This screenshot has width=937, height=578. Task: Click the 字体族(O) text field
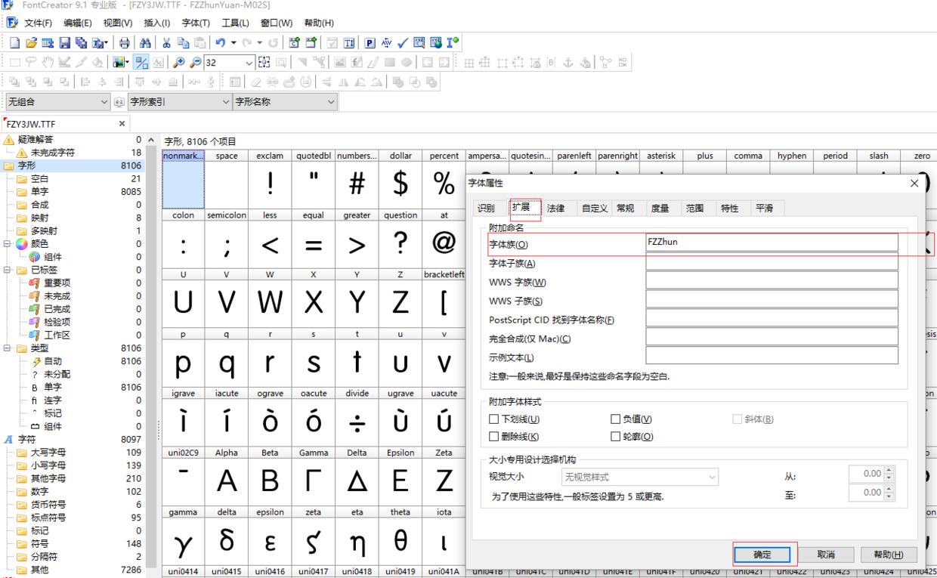pos(771,243)
